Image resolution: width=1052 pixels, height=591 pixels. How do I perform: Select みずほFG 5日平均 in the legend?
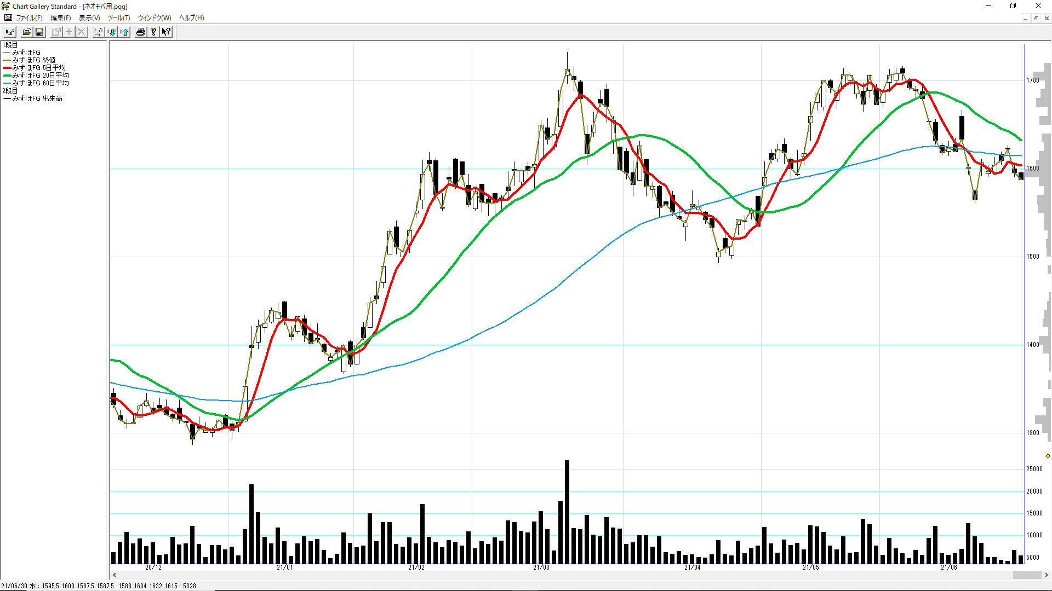(39, 68)
